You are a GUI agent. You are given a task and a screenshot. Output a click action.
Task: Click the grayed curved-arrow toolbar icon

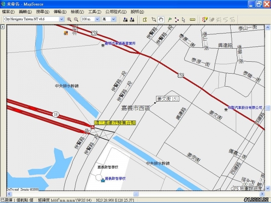pyautogui.click(x=226, y=19)
